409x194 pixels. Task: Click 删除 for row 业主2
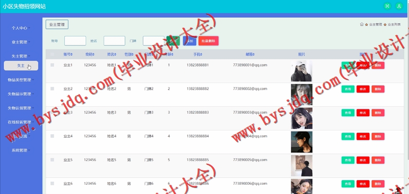378,89
